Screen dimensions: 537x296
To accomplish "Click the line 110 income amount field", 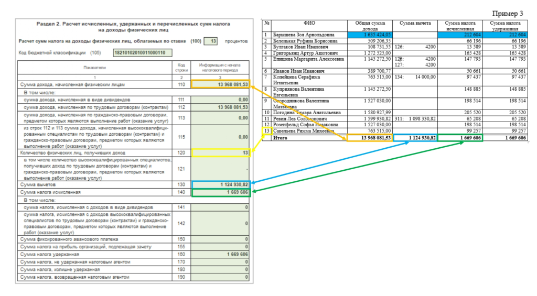I will tap(220, 84).
